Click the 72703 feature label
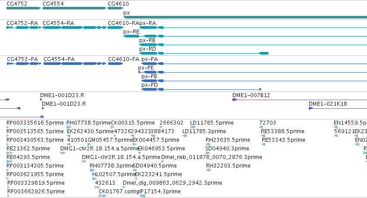The height and width of the screenshot is (198, 367). pos(267,123)
